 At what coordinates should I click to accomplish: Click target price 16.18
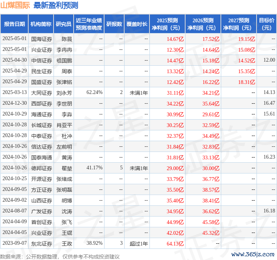tap(269, 211)
